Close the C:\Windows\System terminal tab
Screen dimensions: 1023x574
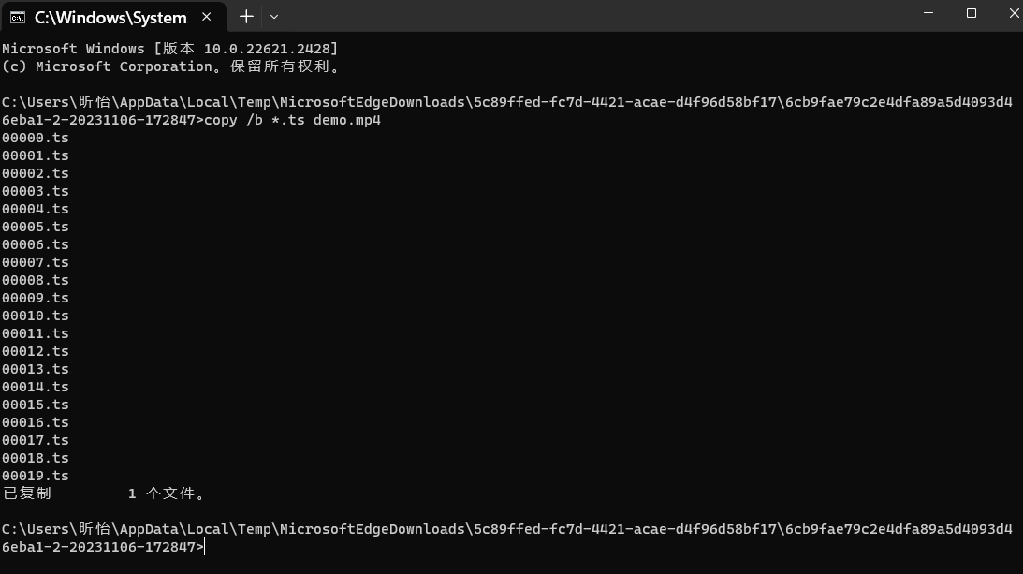coord(207,17)
